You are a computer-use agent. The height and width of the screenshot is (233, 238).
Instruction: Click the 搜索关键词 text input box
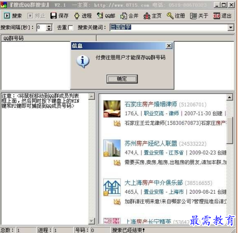coord(169,27)
